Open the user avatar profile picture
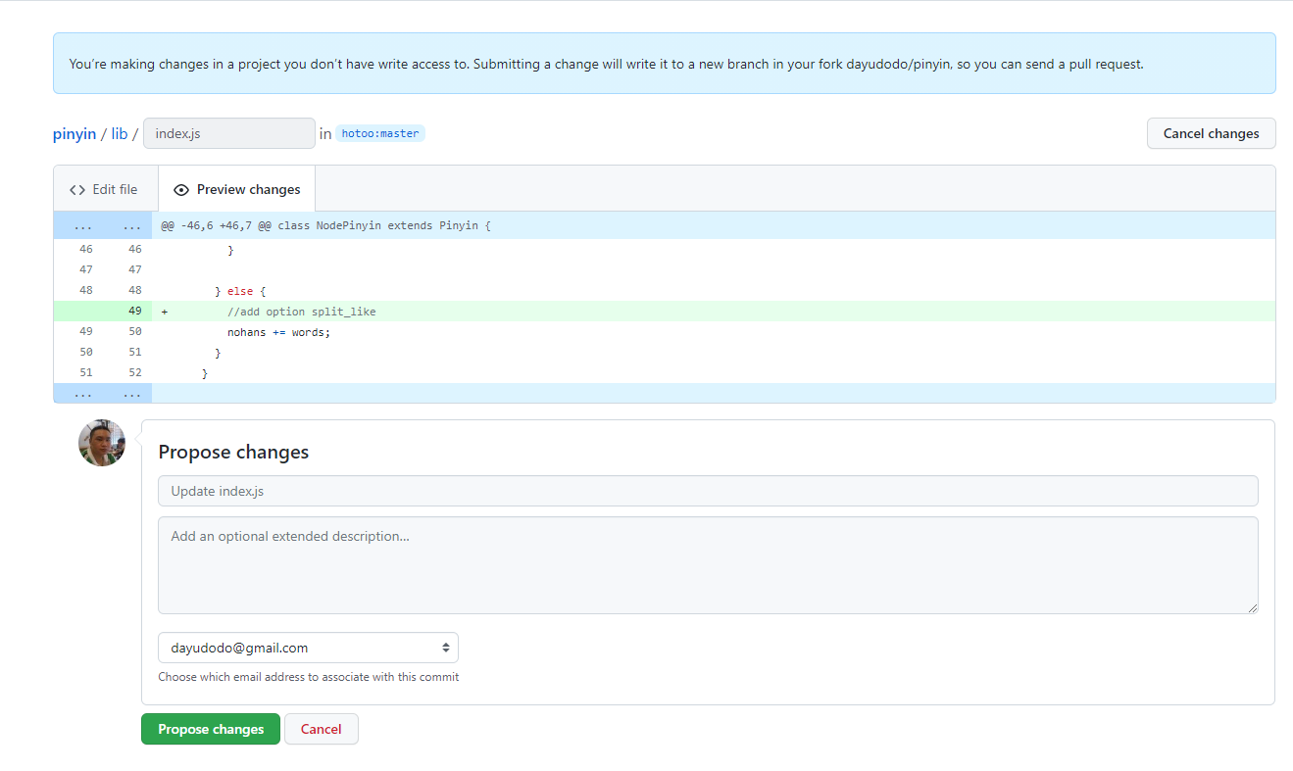 102,443
